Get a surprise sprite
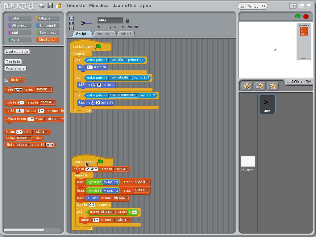This screenshot has width=316, height=237. (272, 86)
